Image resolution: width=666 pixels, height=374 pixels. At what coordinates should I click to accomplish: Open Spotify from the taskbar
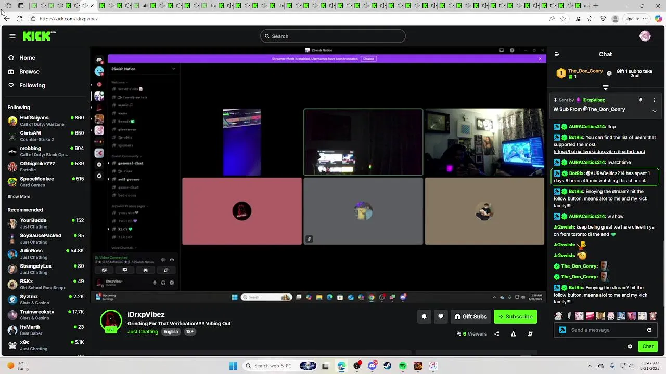pyautogui.click(x=403, y=366)
